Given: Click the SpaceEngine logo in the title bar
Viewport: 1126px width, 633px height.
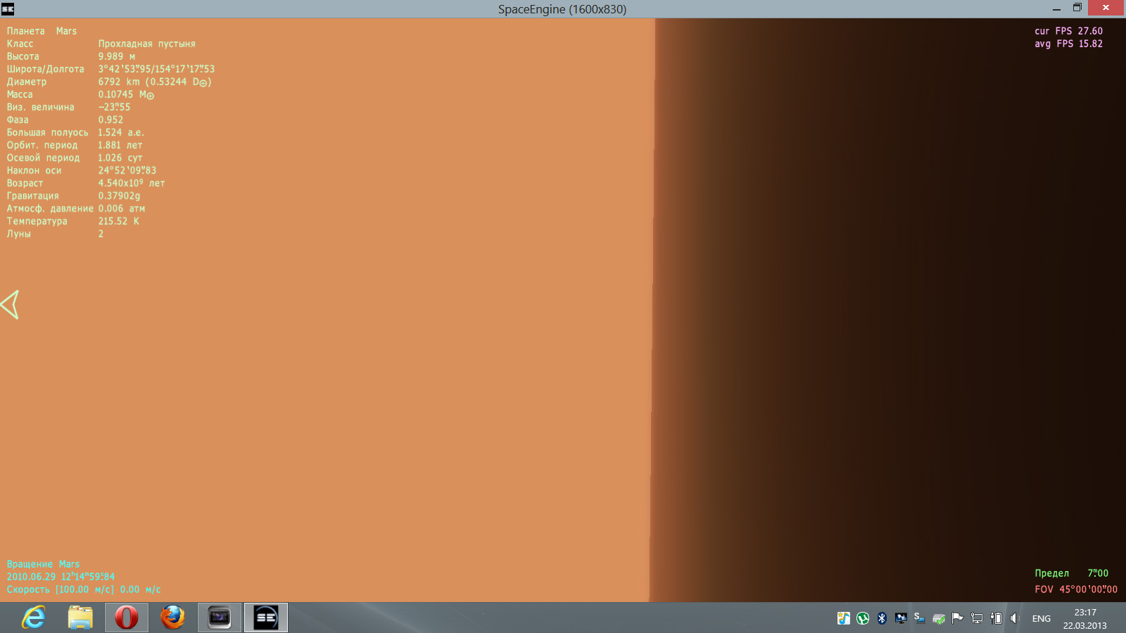Looking at the screenshot, I should click(x=8, y=9).
